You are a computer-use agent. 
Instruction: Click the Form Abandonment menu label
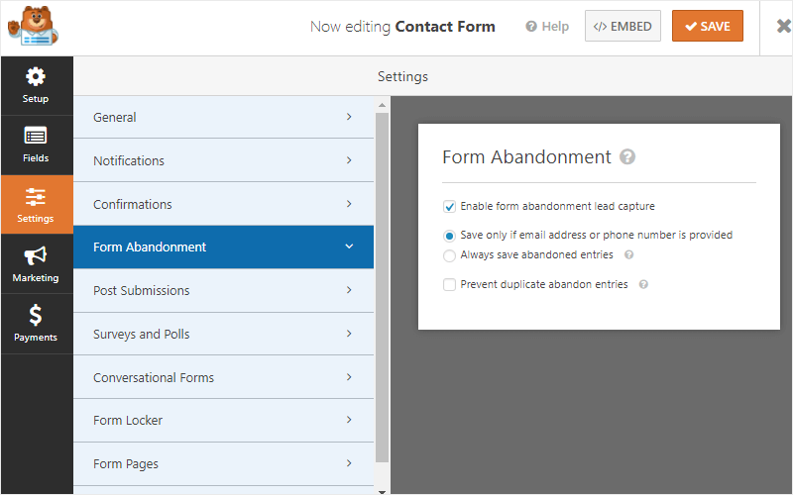150,247
